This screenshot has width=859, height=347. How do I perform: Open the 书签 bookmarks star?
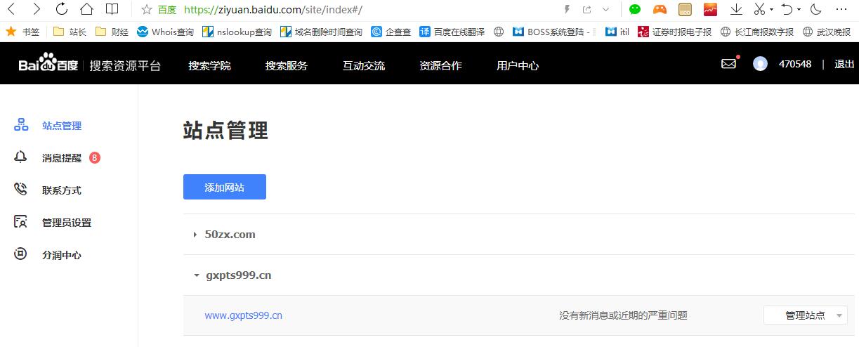click(22, 32)
